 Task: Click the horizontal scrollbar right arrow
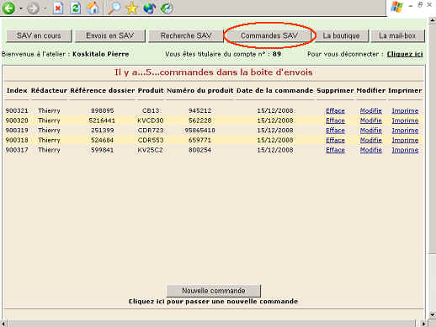(x=424, y=324)
